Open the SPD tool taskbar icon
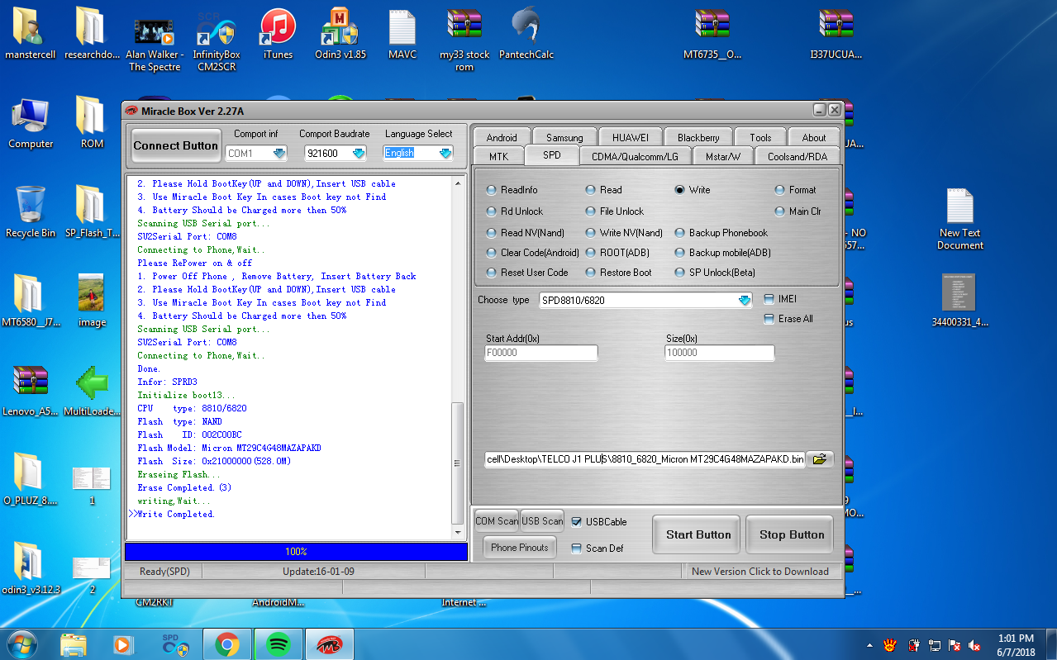 coord(175,644)
